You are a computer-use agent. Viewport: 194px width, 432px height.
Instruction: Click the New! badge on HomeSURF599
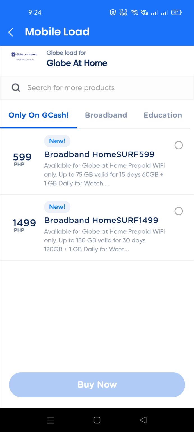(57, 141)
